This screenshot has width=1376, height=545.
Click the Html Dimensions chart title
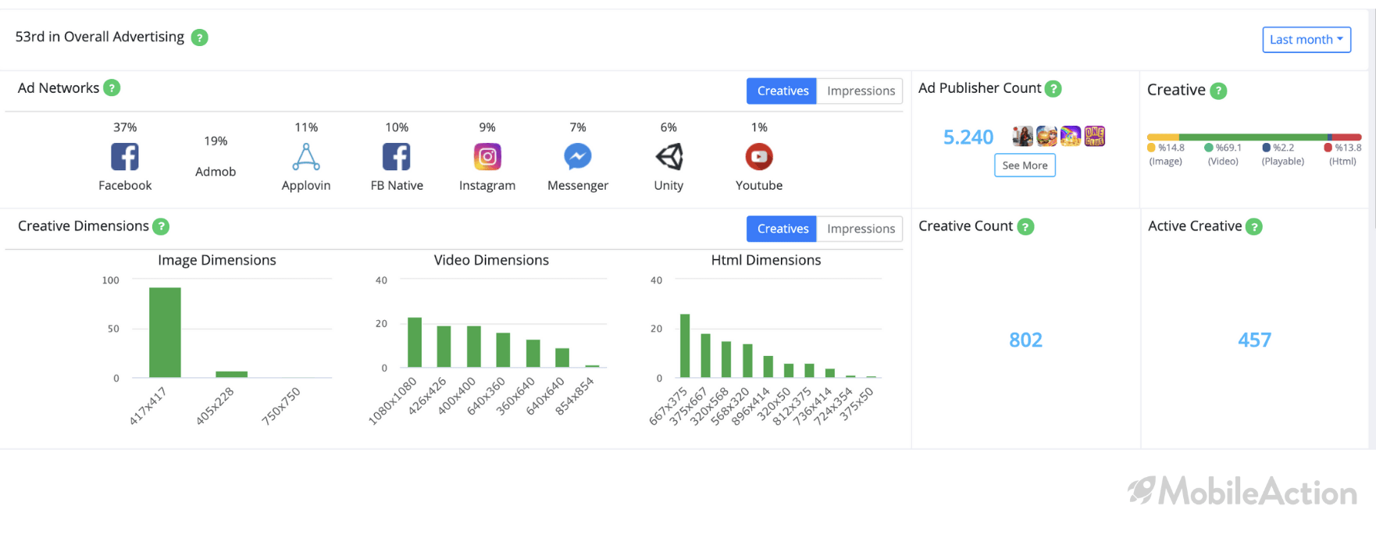click(766, 260)
